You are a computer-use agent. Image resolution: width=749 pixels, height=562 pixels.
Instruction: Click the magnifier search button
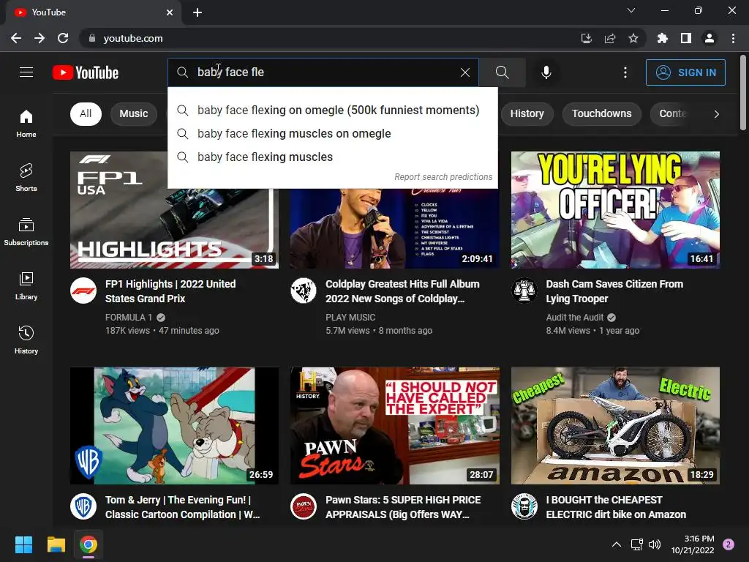pyautogui.click(x=502, y=72)
